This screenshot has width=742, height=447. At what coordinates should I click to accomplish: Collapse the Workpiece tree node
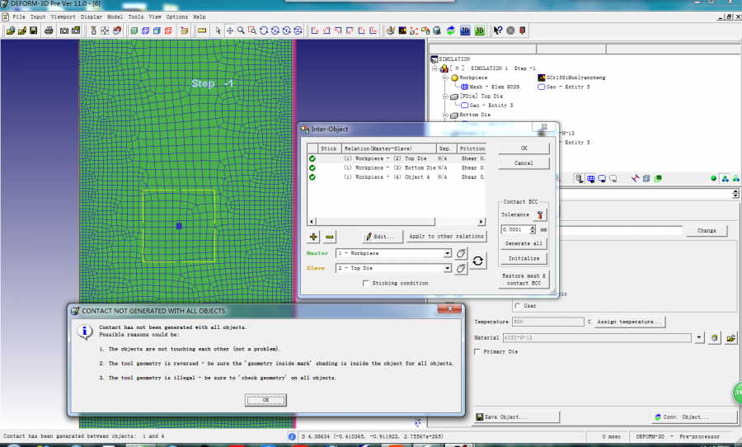tap(445, 78)
